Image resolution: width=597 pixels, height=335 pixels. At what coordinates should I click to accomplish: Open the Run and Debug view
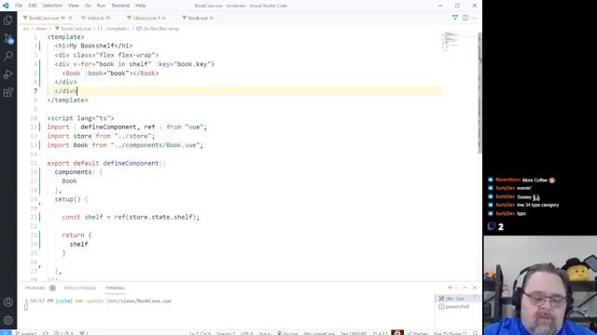coord(8,74)
